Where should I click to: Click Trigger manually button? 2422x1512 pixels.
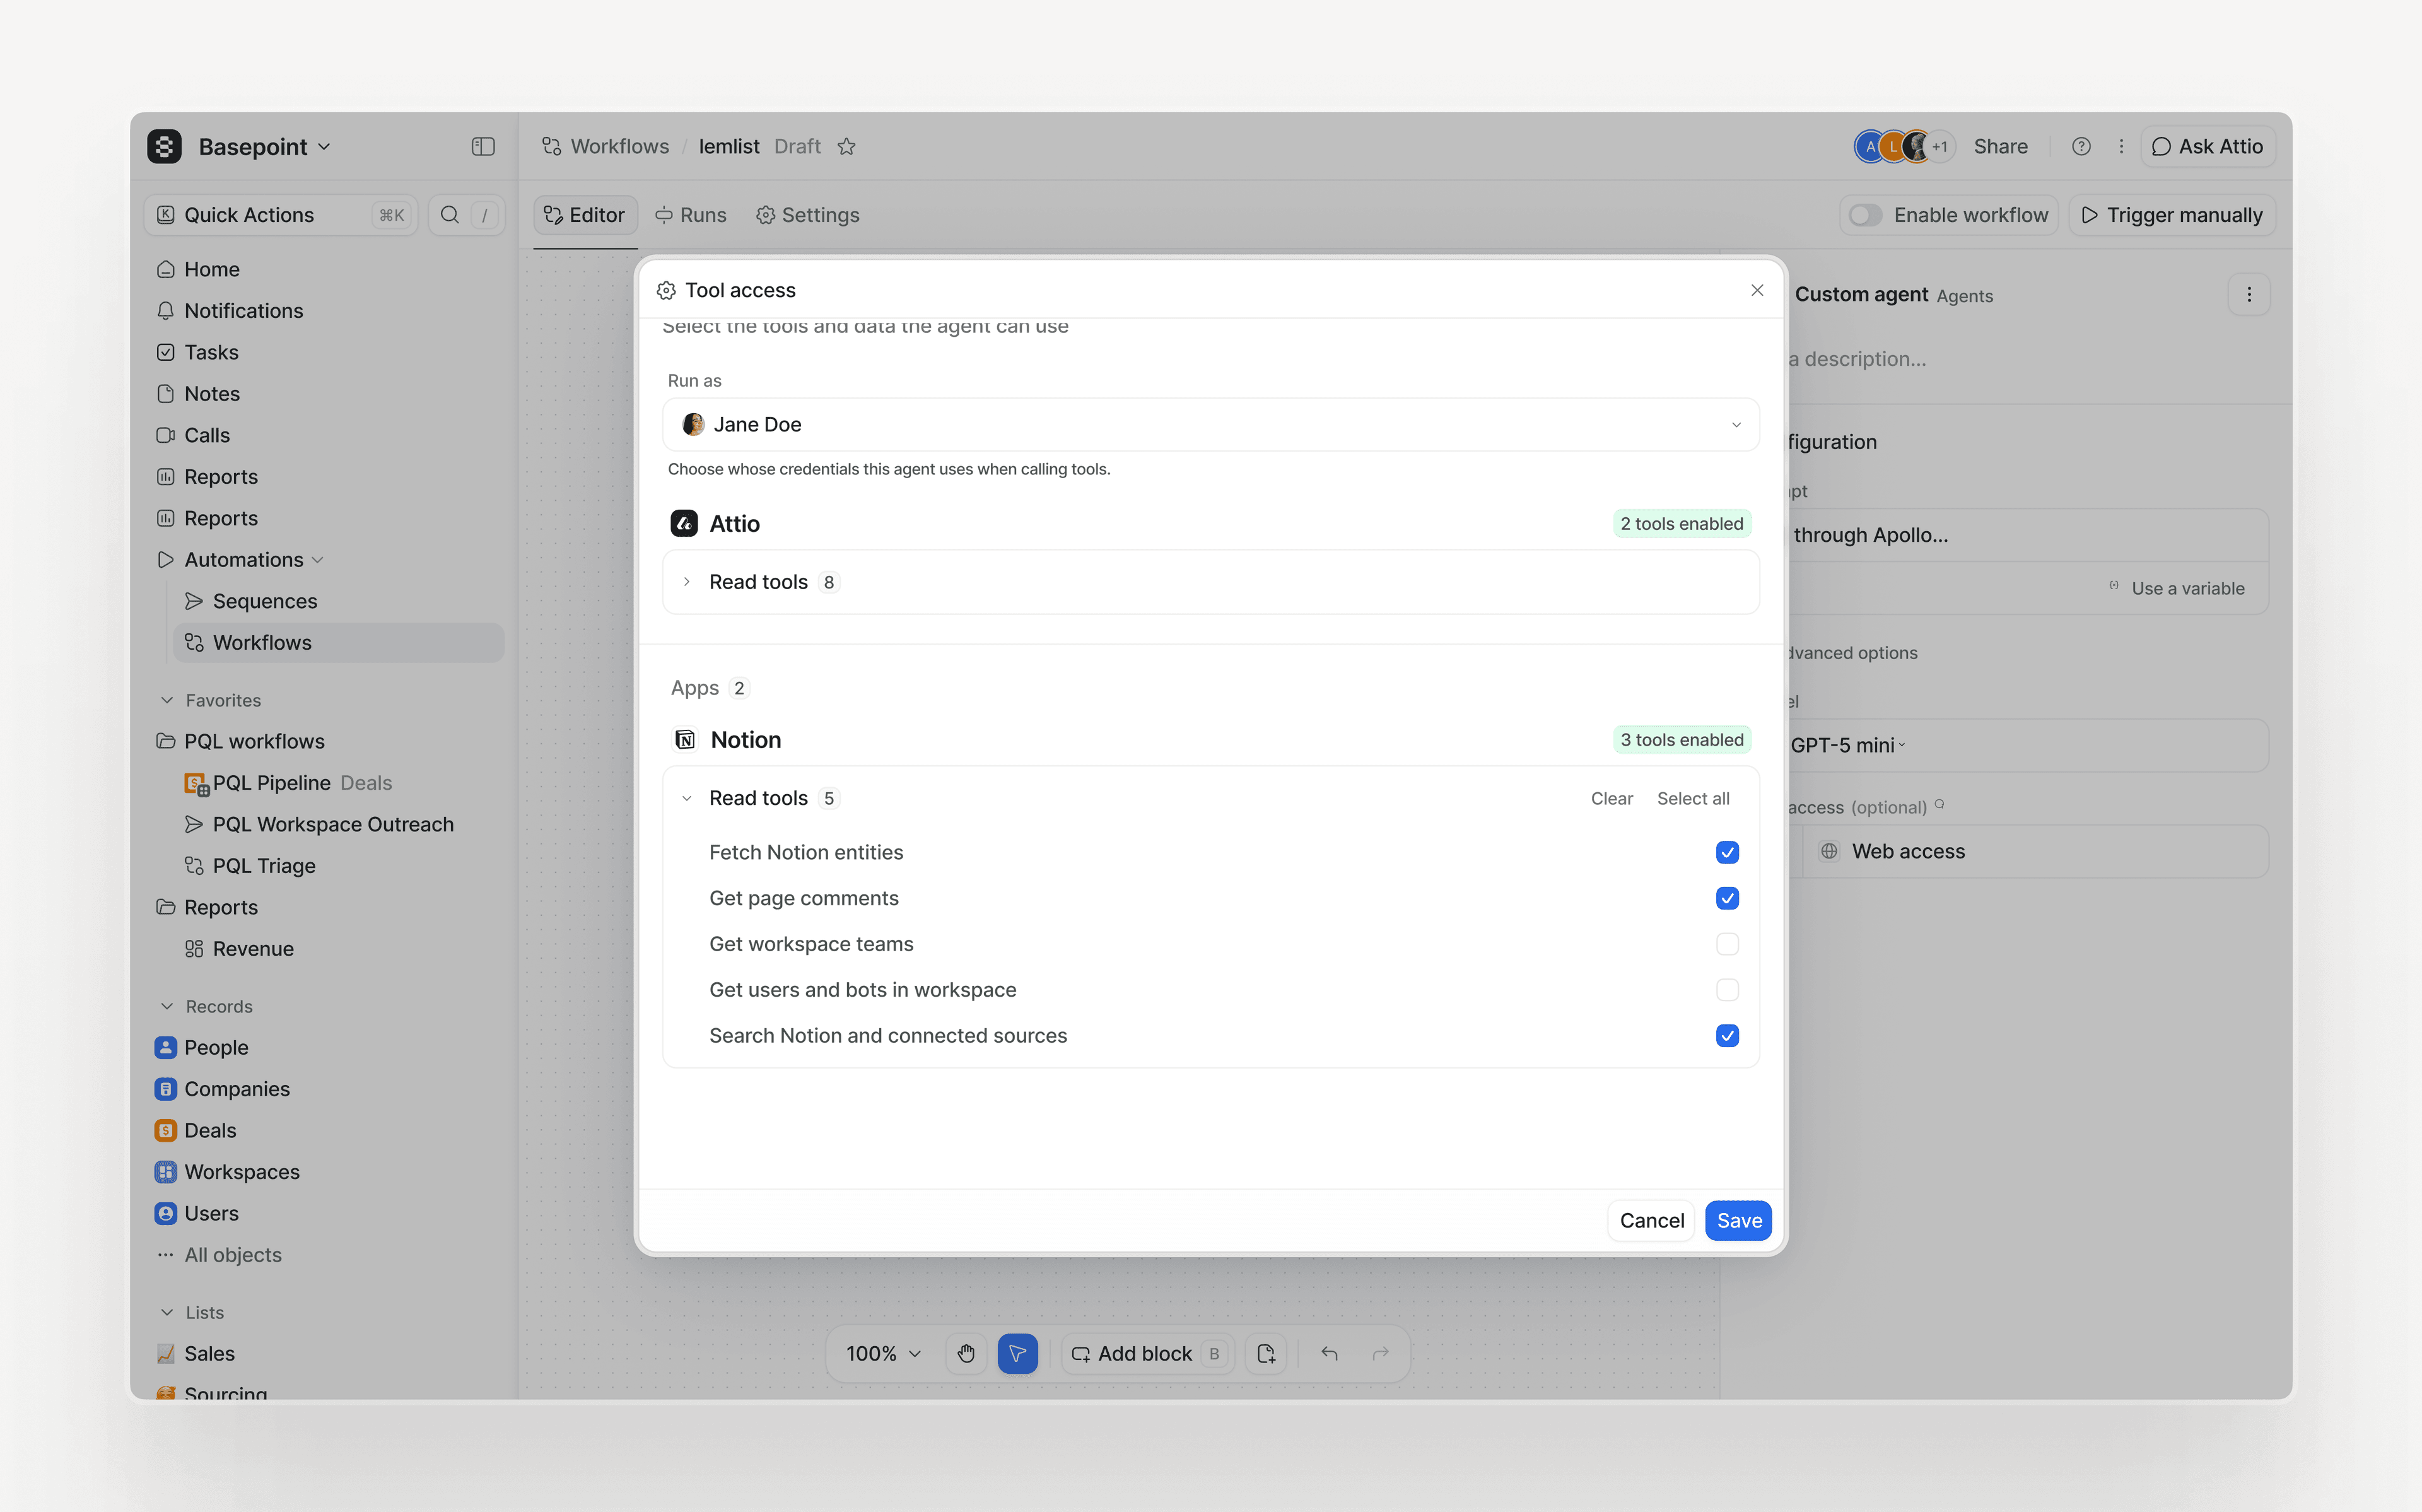pyautogui.click(x=2172, y=215)
